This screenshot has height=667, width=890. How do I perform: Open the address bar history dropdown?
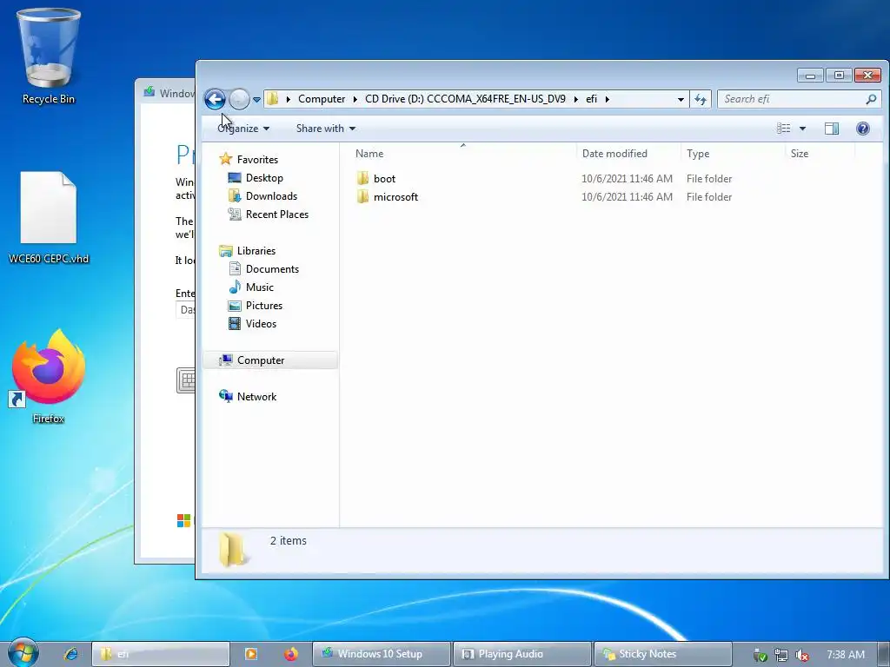(681, 99)
